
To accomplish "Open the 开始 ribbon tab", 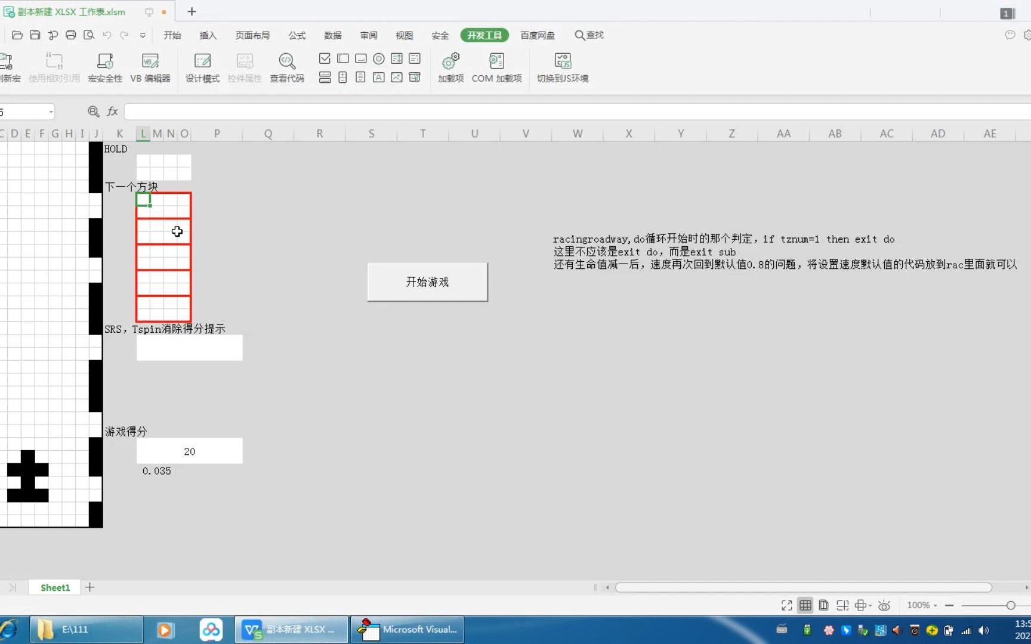I will point(172,35).
